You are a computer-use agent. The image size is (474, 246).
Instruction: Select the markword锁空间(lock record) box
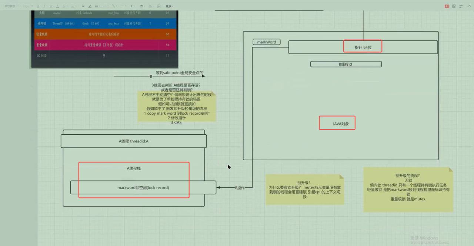(143, 187)
